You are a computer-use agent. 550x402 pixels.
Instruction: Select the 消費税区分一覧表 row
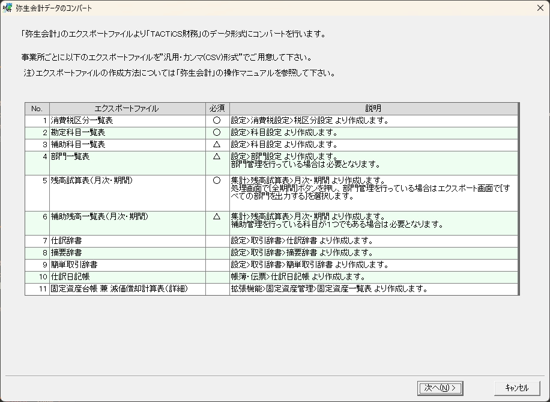click(271, 121)
